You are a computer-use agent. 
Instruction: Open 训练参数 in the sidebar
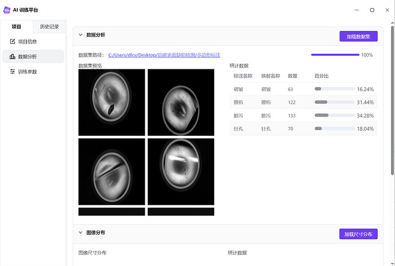click(33, 72)
